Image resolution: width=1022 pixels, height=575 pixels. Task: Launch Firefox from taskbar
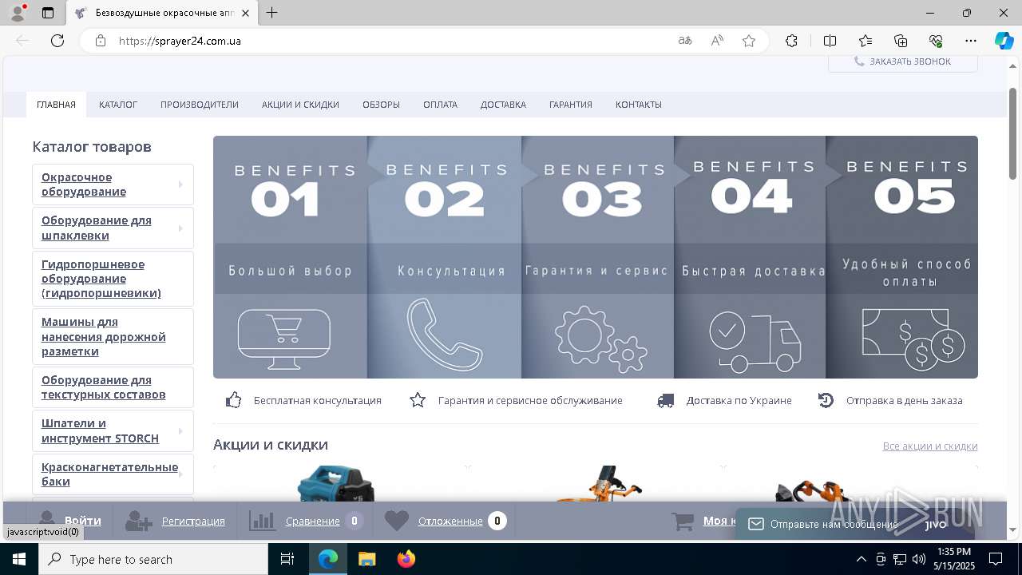[x=406, y=559]
